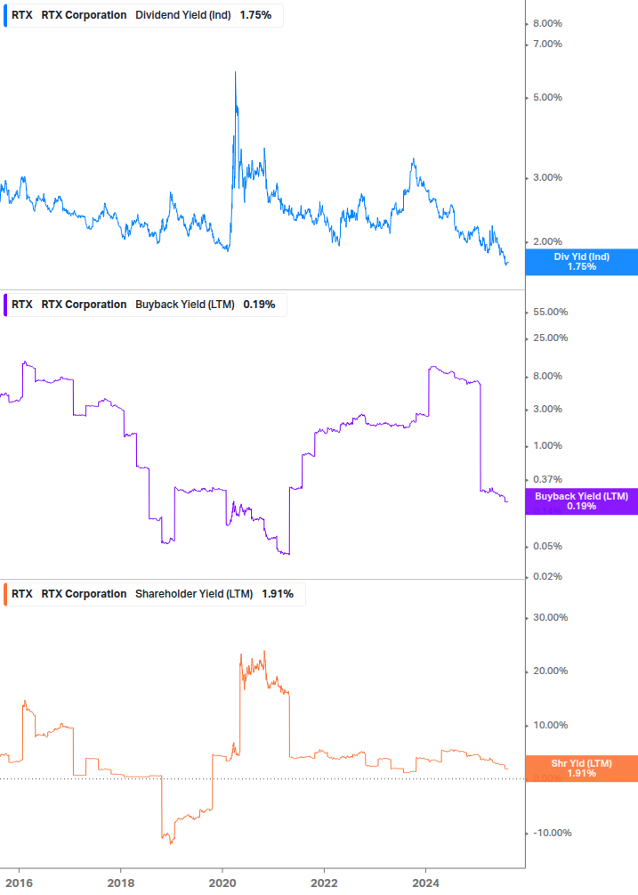Screen dimensions: 638x895
Task: Click the 2018 label on time axis
Action: point(121,883)
